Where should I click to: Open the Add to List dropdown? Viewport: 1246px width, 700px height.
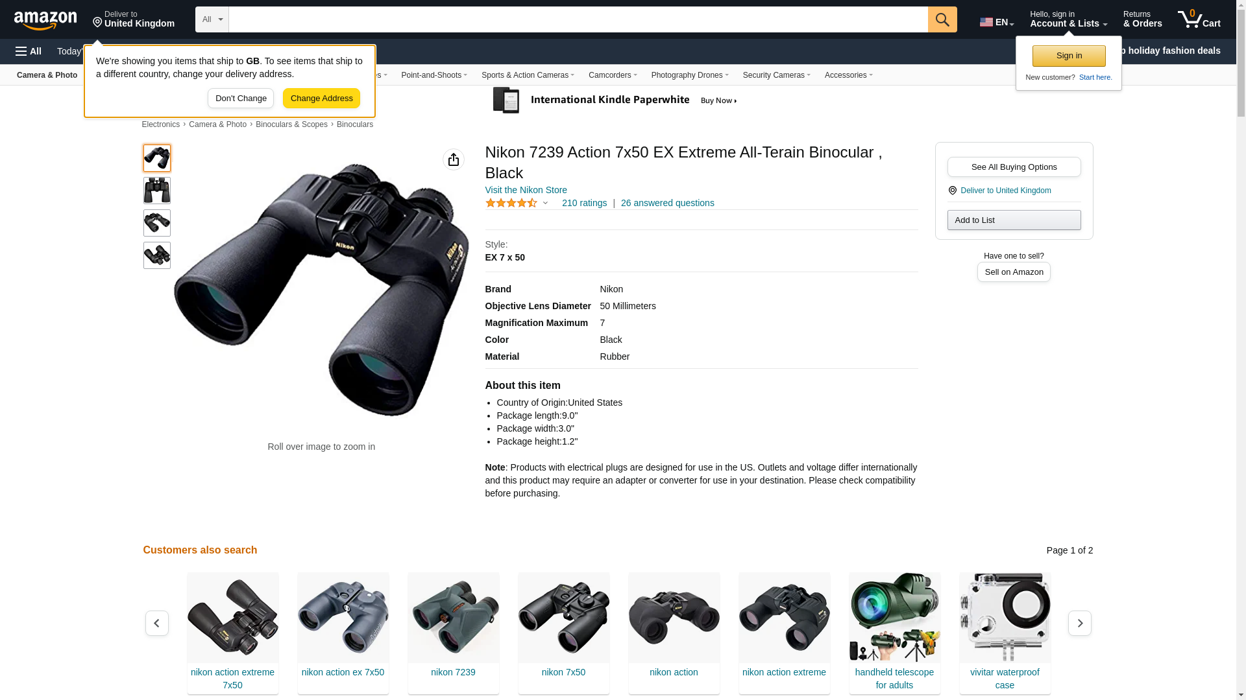pos(1014,220)
